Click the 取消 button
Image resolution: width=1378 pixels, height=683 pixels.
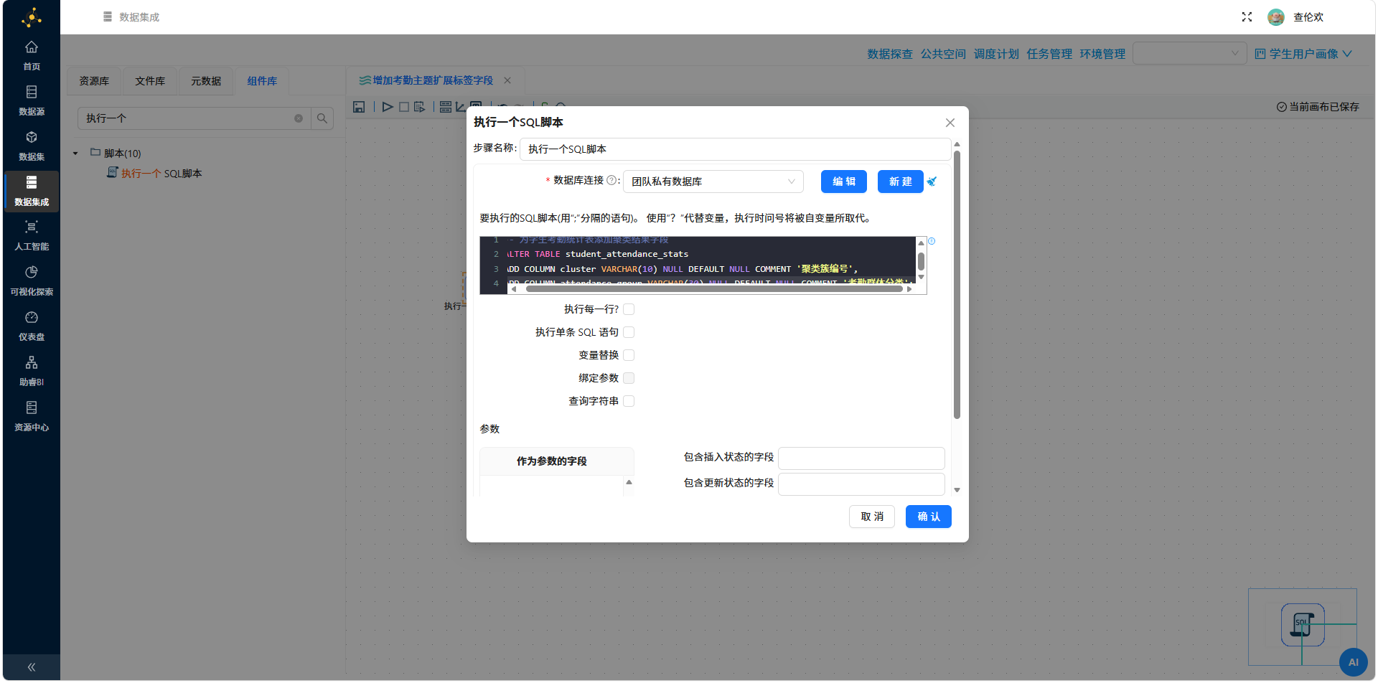pyautogui.click(x=872, y=517)
